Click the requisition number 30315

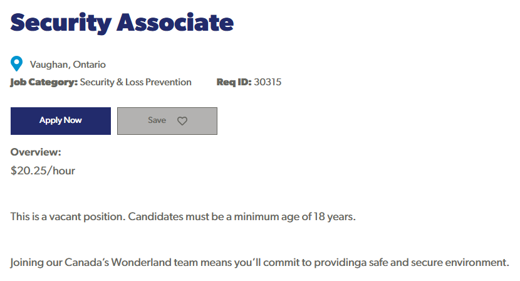coord(268,82)
